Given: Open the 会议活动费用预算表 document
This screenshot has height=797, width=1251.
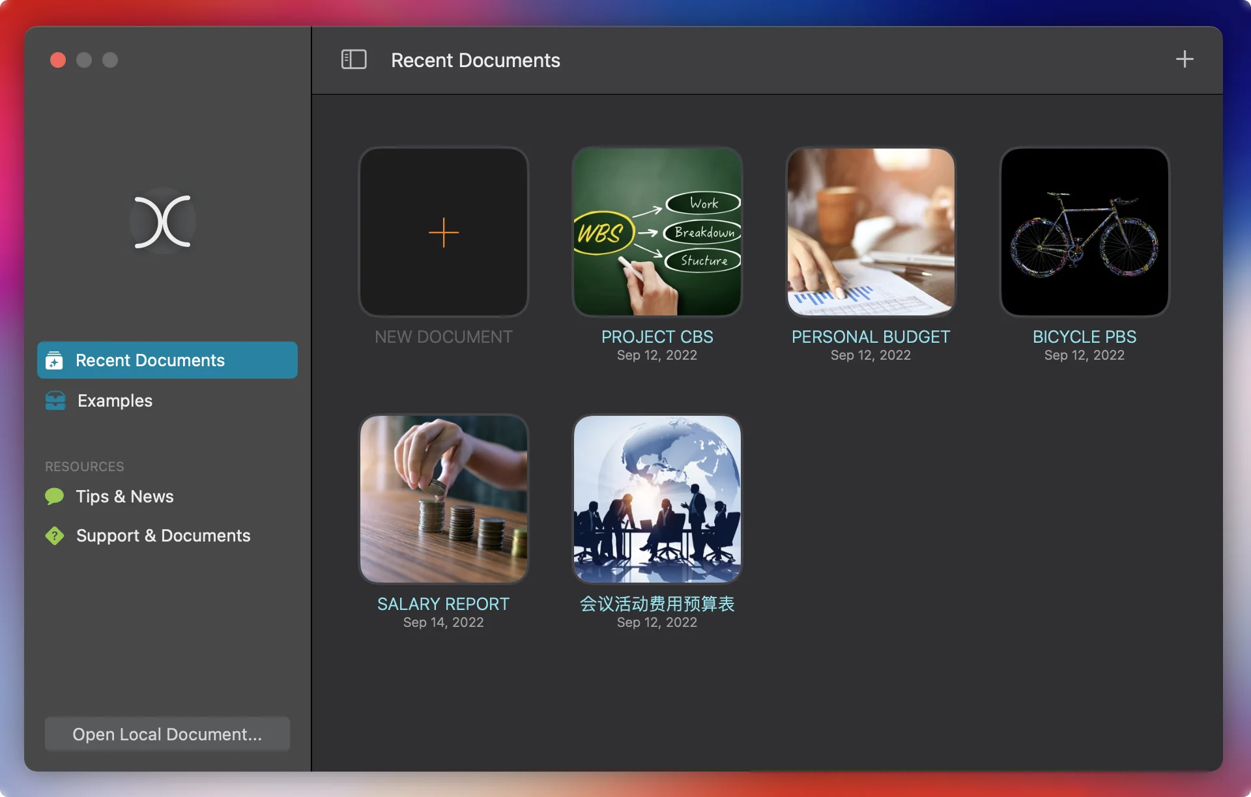Looking at the screenshot, I should 657,499.
